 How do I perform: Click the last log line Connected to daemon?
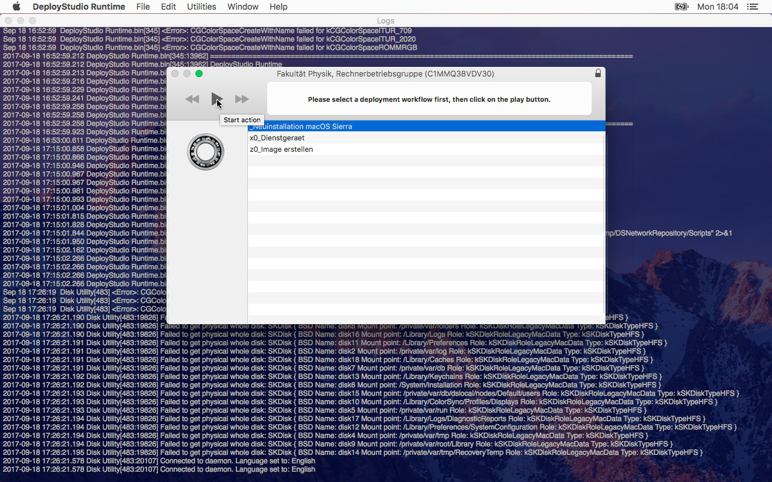(x=159, y=469)
